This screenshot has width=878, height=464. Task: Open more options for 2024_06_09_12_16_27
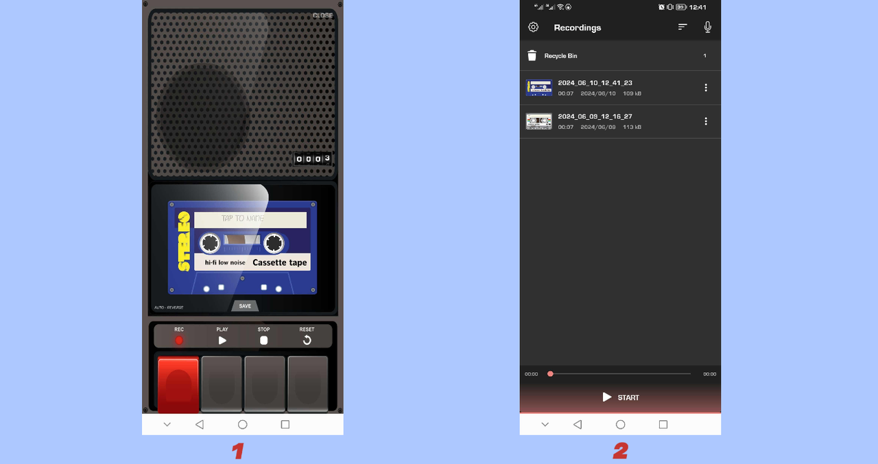[x=706, y=121]
